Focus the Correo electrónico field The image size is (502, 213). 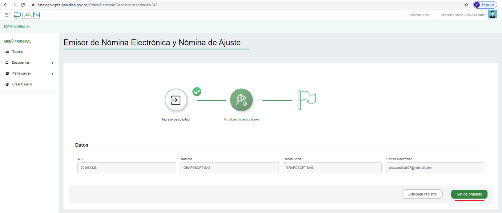point(435,168)
